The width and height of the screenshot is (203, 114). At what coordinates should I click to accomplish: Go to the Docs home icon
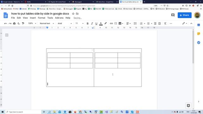[x=6, y=15]
